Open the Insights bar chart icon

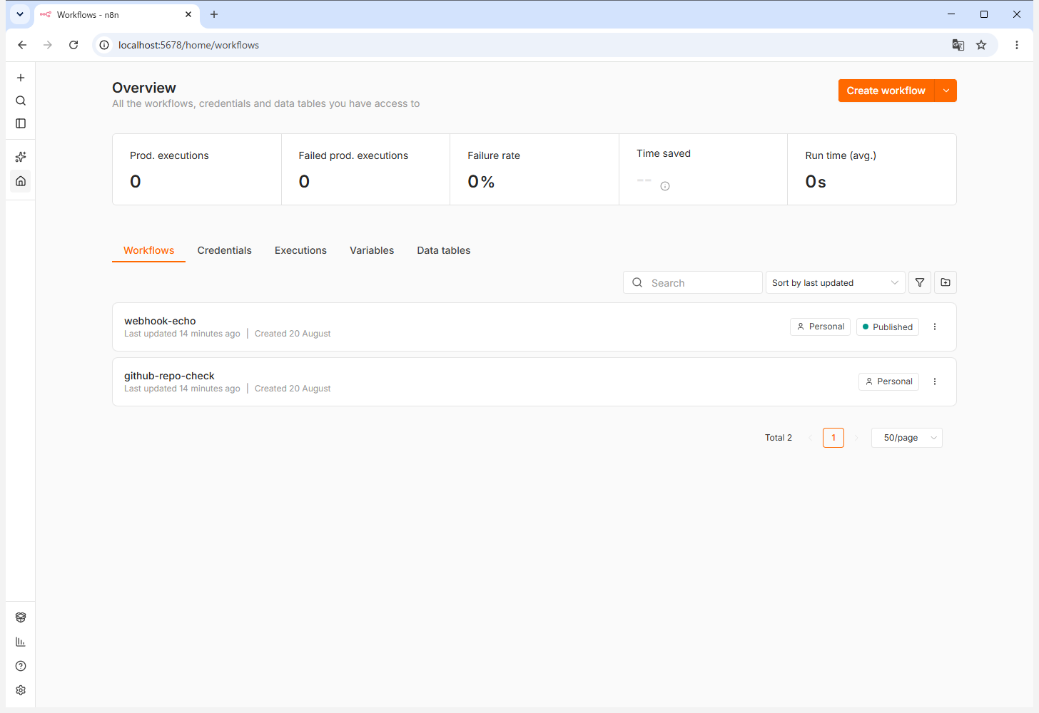[x=21, y=642]
